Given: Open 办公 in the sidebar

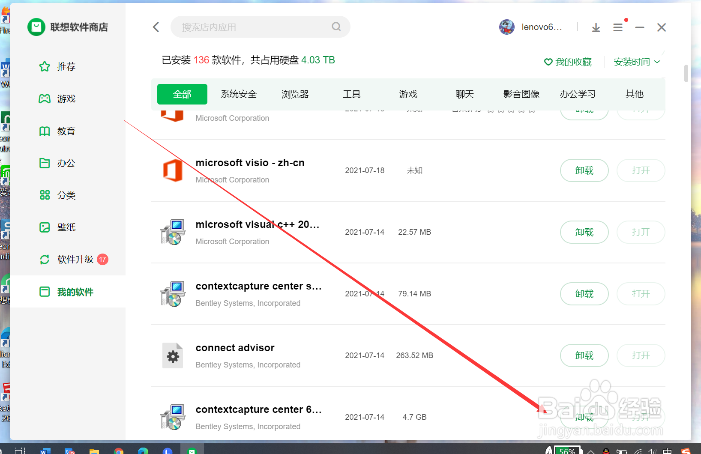Looking at the screenshot, I should click(x=57, y=163).
